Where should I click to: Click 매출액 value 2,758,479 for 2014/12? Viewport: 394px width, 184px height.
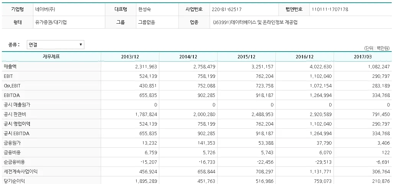point(204,66)
